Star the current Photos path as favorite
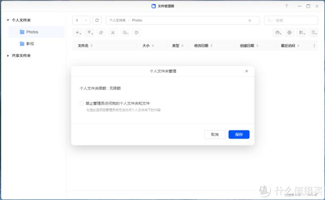Image resolution: width=325 pixels, height=200 pixels. coord(250,20)
